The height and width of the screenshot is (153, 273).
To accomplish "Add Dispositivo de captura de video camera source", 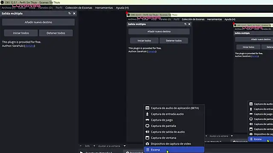I will pos(174,144).
